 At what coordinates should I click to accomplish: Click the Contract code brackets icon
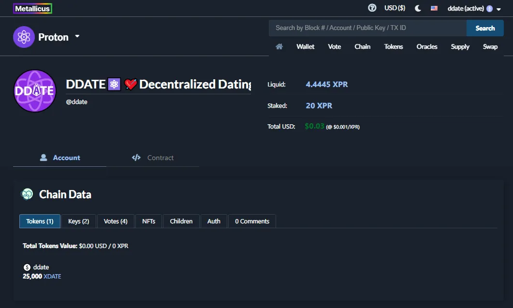coord(136,158)
